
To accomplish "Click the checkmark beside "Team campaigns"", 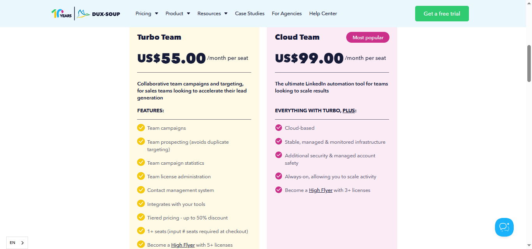I will [141, 127].
